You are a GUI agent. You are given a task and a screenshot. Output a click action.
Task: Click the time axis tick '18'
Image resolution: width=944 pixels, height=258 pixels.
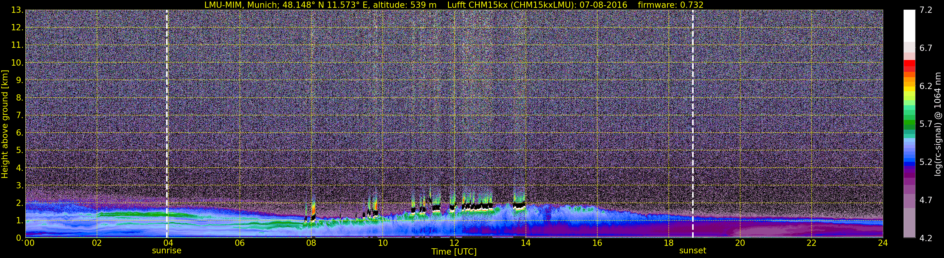coord(668,243)
